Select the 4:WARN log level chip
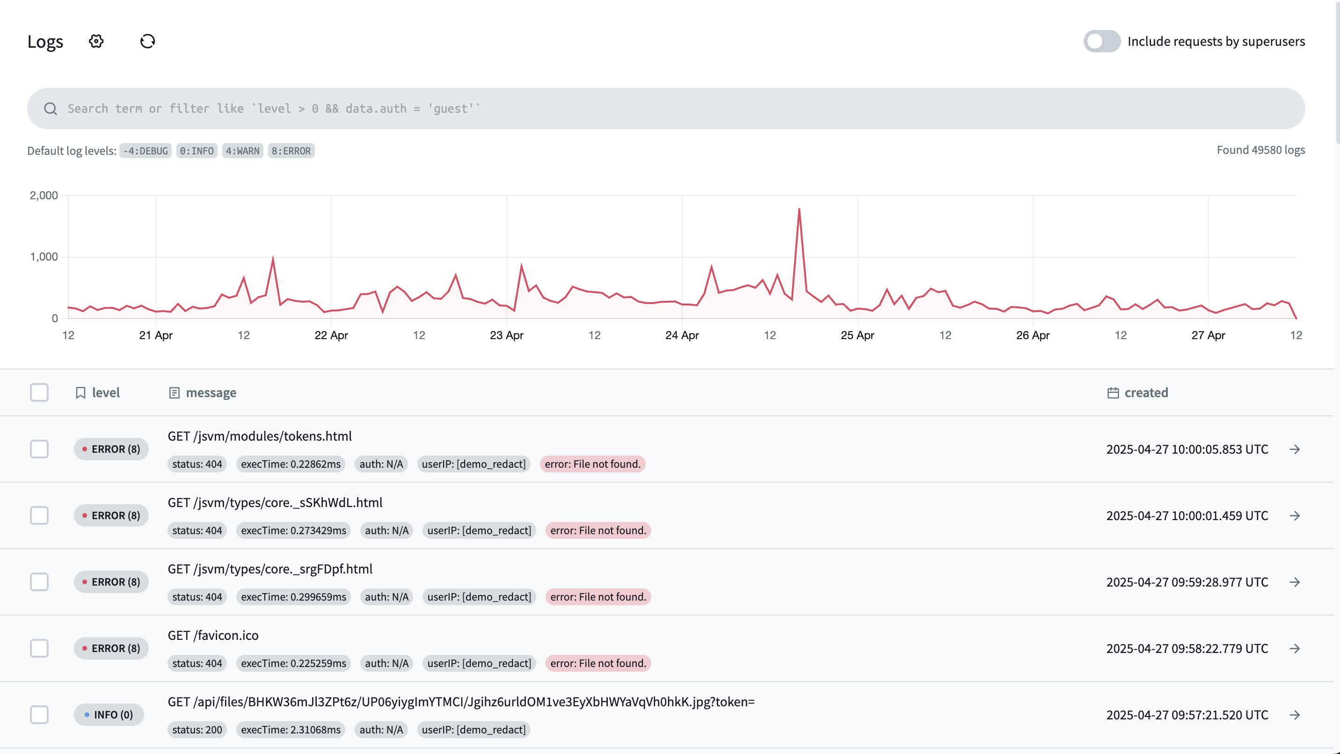Screen dimensions: 1340x754 (242, 150)
